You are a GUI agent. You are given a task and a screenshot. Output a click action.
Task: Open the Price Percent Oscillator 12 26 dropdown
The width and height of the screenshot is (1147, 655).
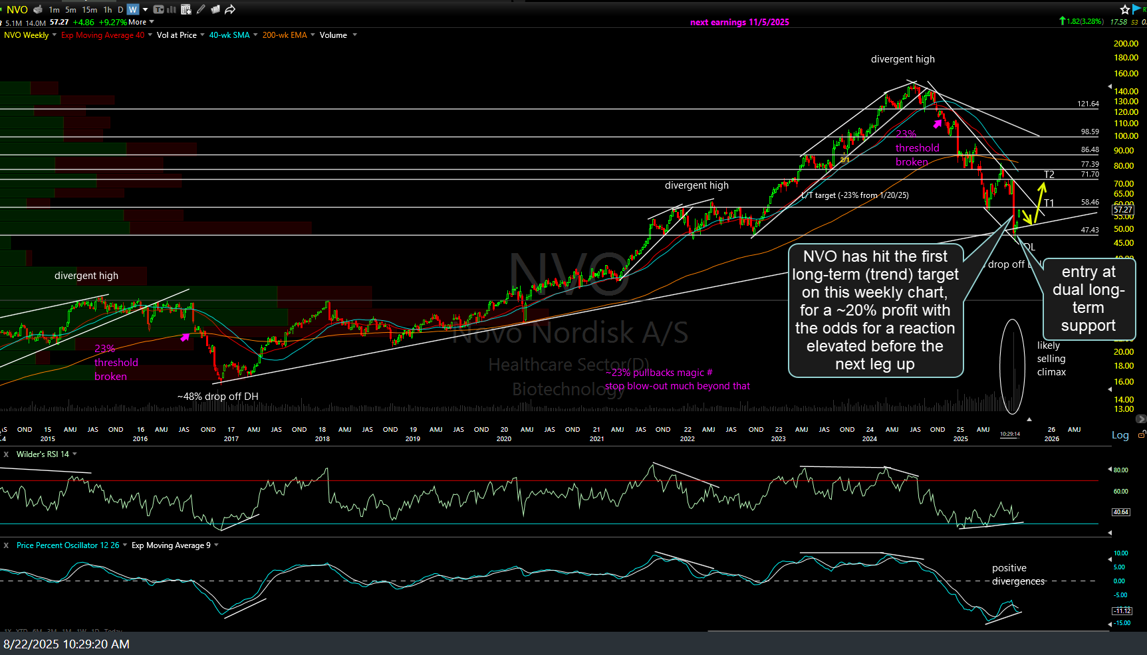[125, 545]
